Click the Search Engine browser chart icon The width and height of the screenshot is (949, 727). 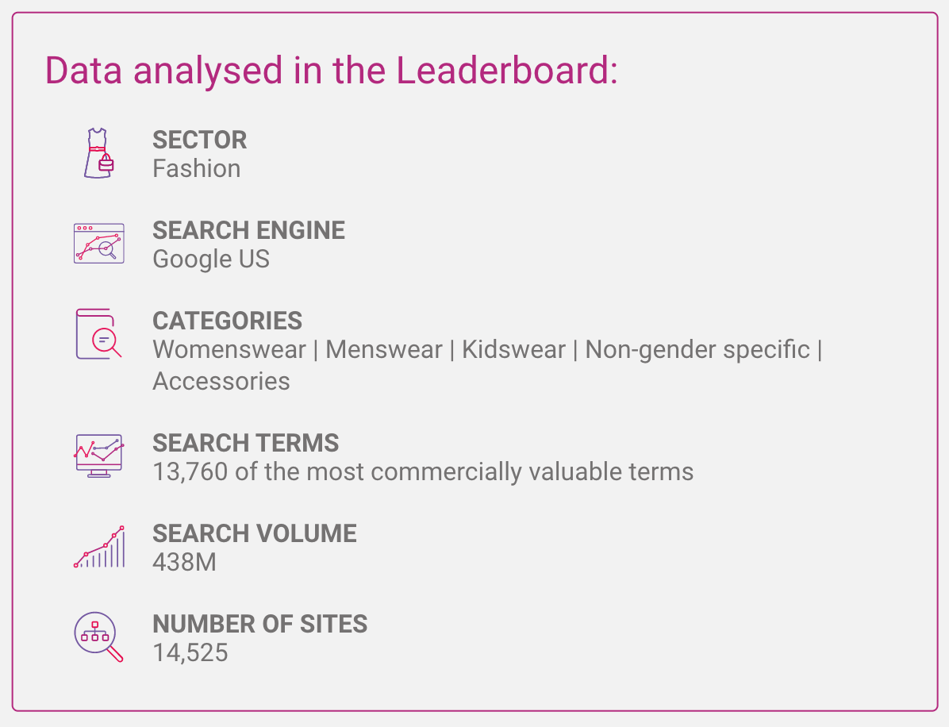[x=98, y=244]
